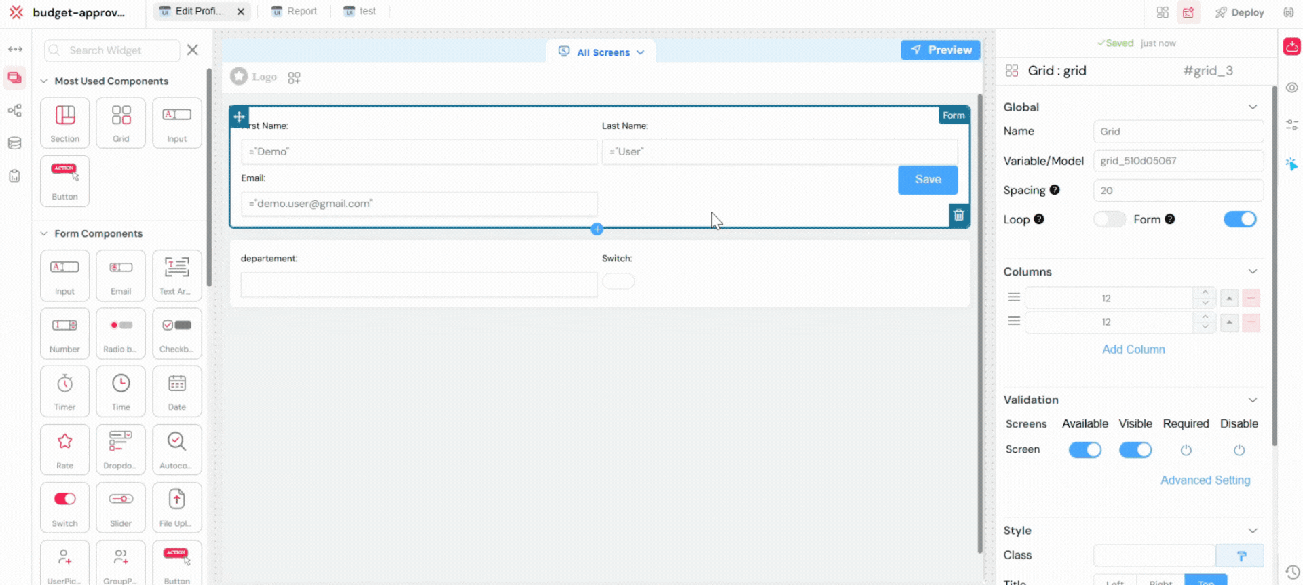Open the Advanced Setting link
The height and width of the screenshot is (585, 1303).
click(x=1205, y=480)
